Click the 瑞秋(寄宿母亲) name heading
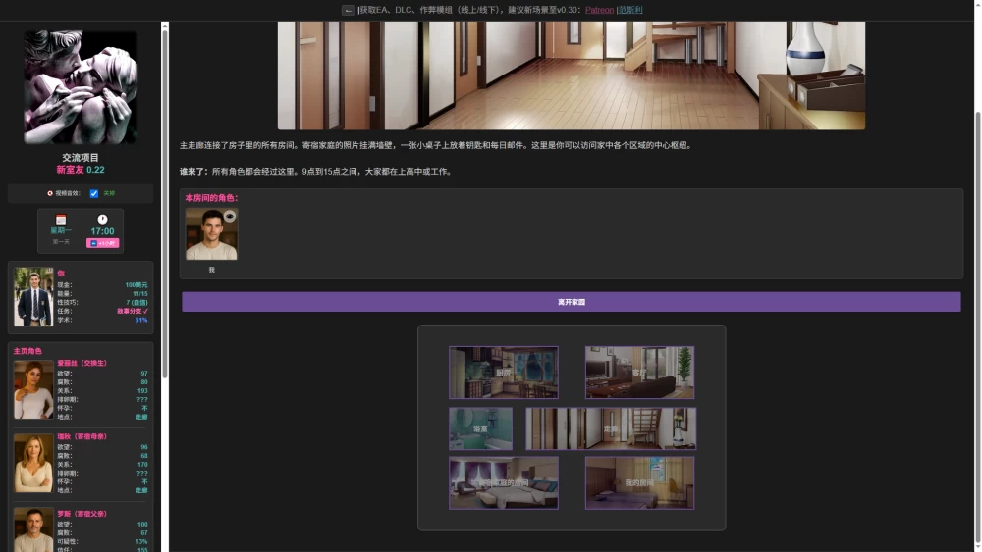 coord(82,436)
